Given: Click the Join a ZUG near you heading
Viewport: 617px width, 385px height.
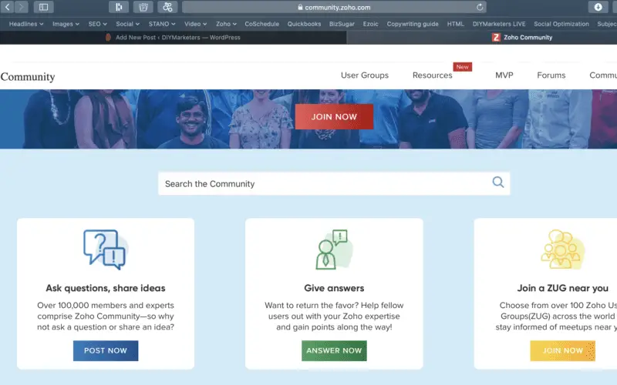Looking at the screenshot, I should click(562, 288).
